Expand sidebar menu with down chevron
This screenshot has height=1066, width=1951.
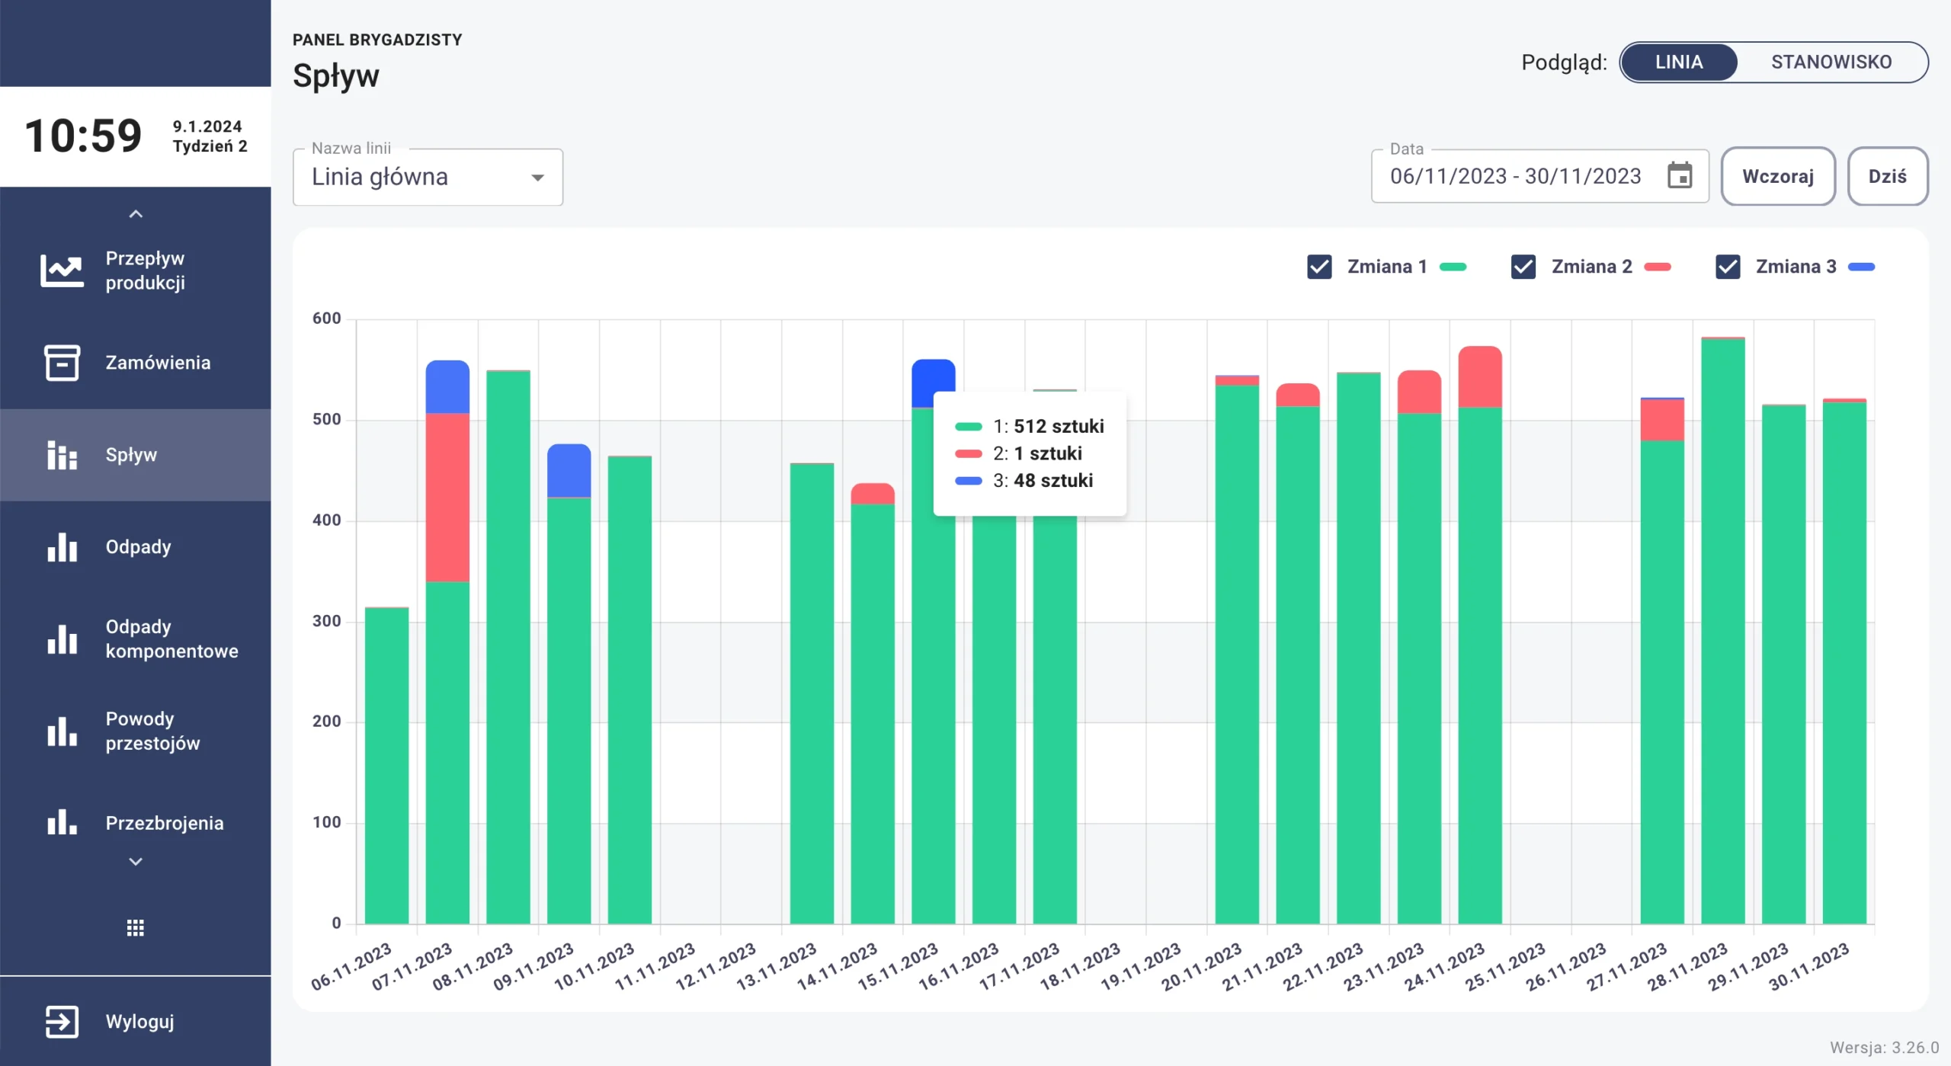(x=135, y=862)
